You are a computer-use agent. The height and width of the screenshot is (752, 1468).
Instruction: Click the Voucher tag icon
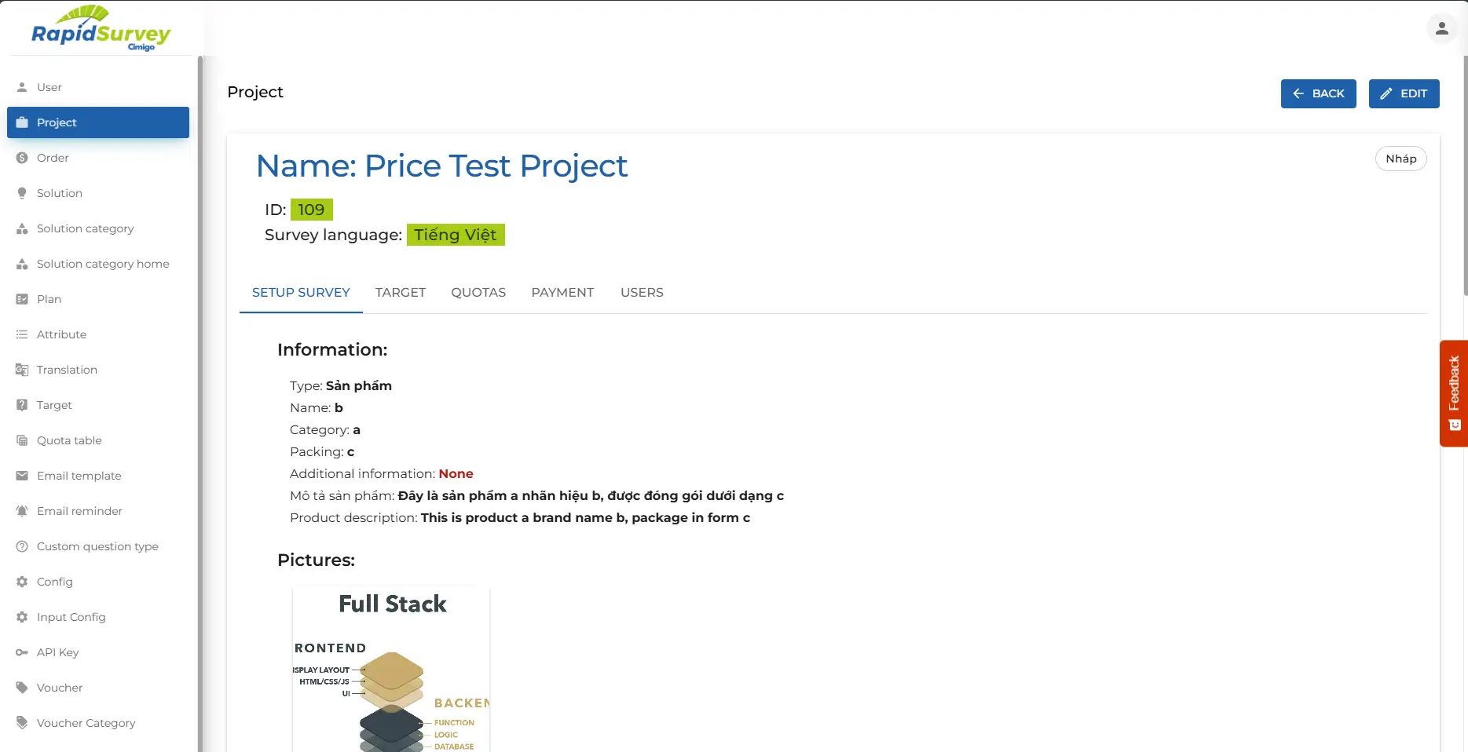tap(22, 688)
